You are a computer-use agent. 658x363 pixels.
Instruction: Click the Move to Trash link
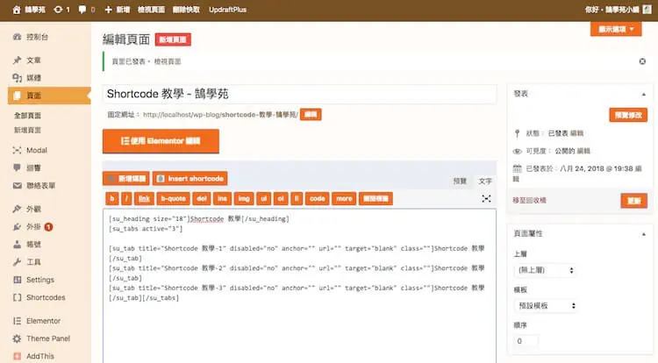click(x=529, y=201)
